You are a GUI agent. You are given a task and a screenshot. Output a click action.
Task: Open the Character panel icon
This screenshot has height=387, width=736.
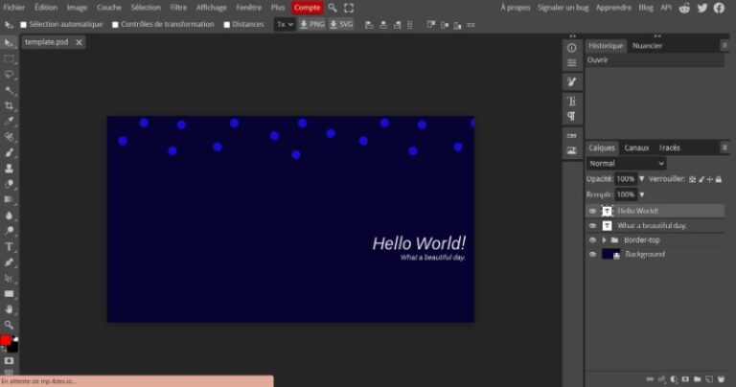point(571,101)
